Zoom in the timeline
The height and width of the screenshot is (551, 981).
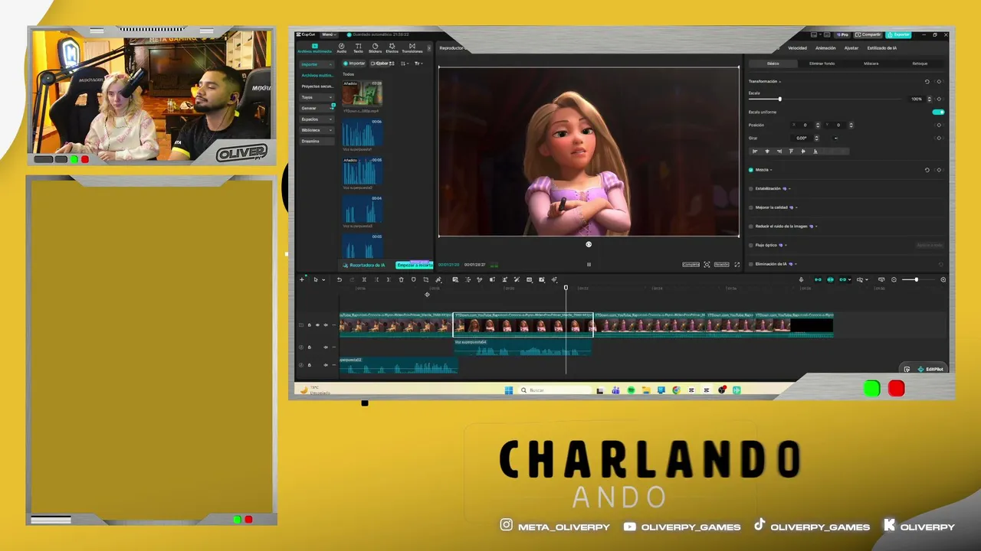pos(943,279)
